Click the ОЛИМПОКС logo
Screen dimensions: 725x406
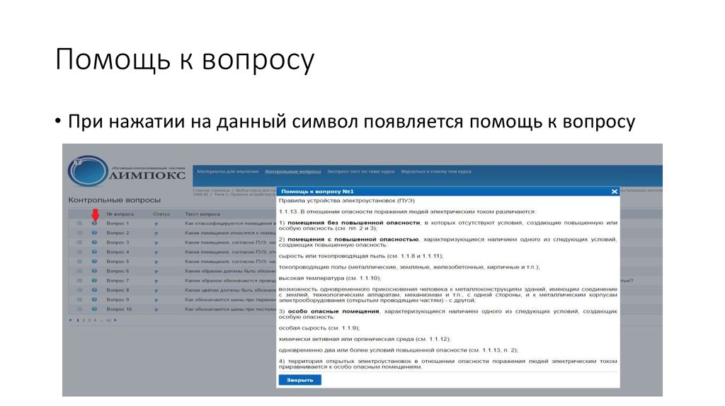coord(127,171)
